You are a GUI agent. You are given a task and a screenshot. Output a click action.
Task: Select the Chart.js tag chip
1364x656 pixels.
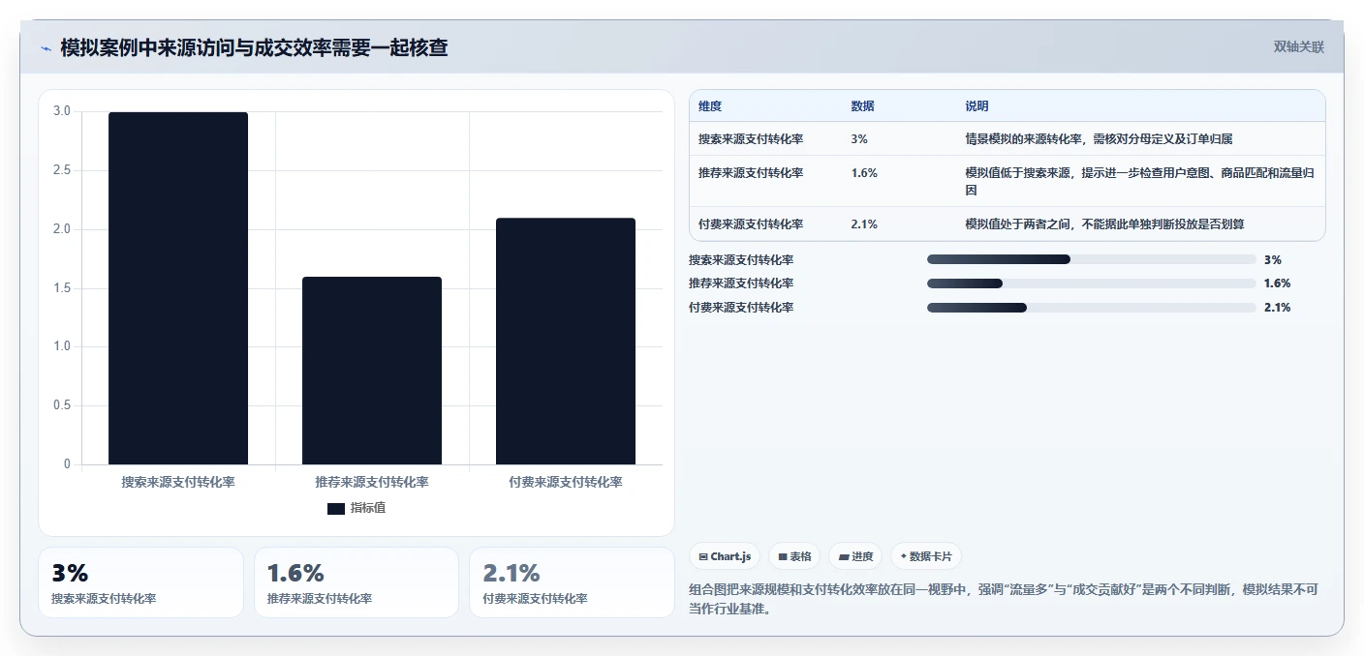tap(725, 556)
